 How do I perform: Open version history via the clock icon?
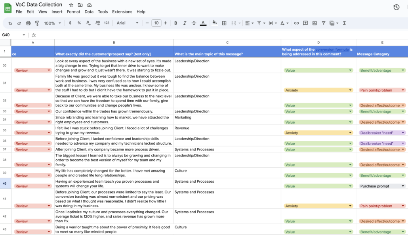(396, 7)
